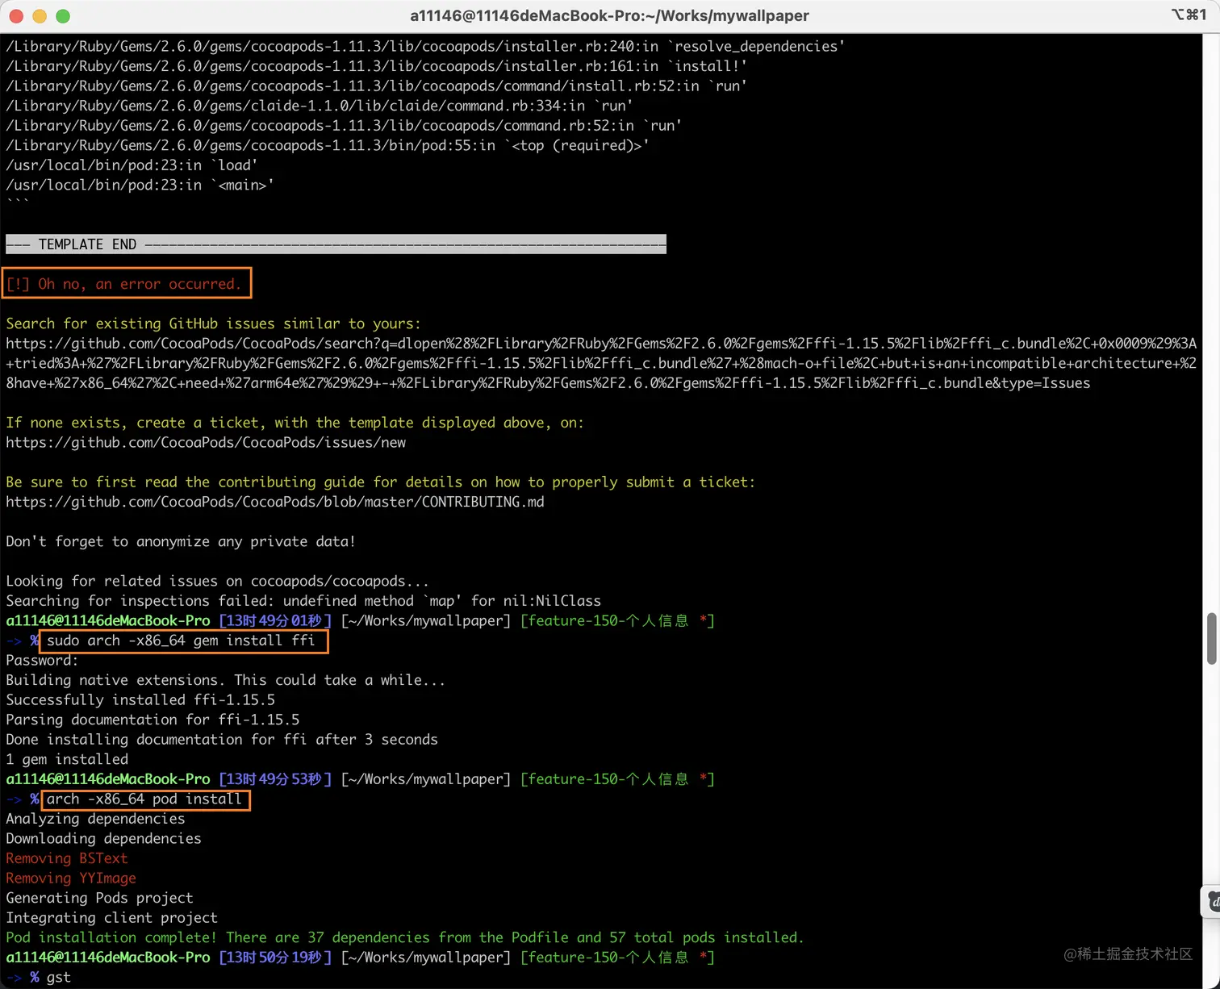Click the scrollbar thumb on the right edge

pos(1214,637)
